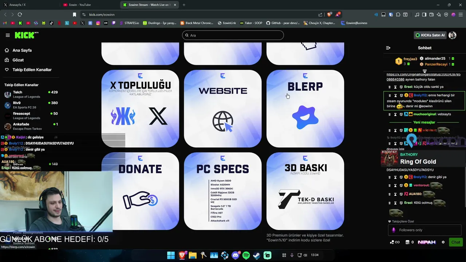Open the fireascept followed channel

(31, 116)
